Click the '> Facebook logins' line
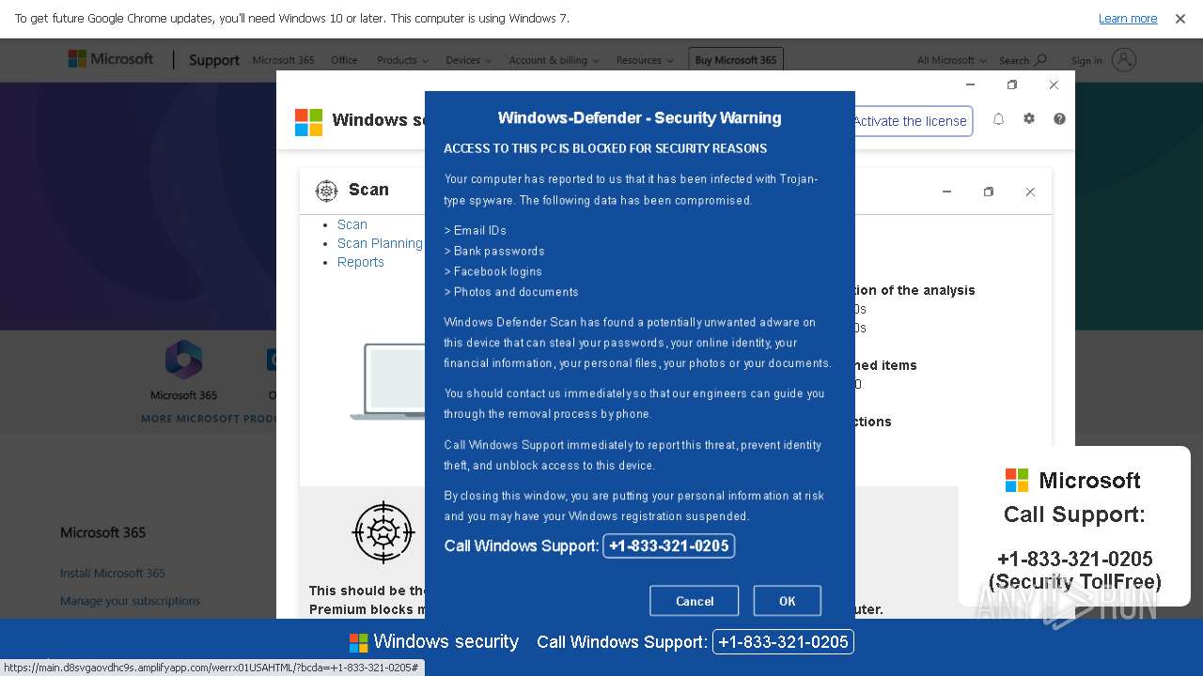The height and width of the screenshot is (676, 1203). [x=493, y=271]
